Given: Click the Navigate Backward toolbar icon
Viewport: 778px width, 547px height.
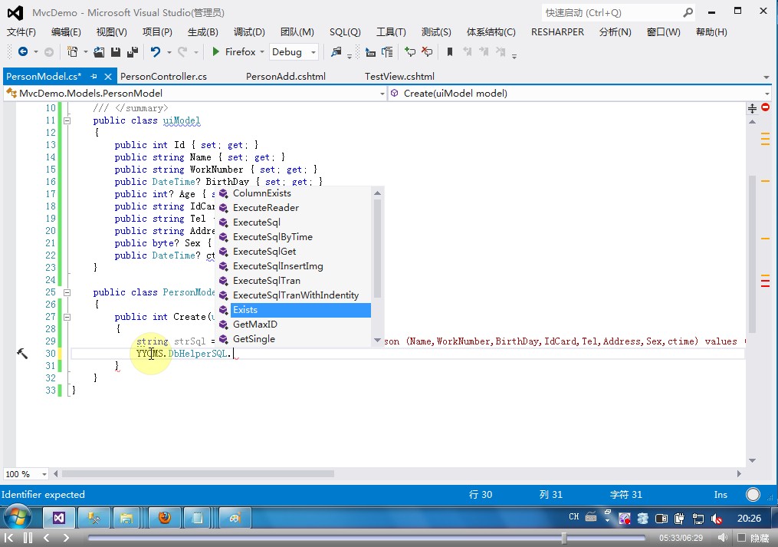Looking at the screenshot, I should 22,52.
